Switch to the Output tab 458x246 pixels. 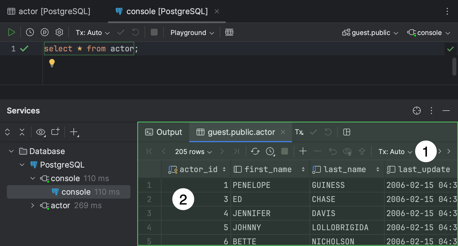(x=164, y=132)
